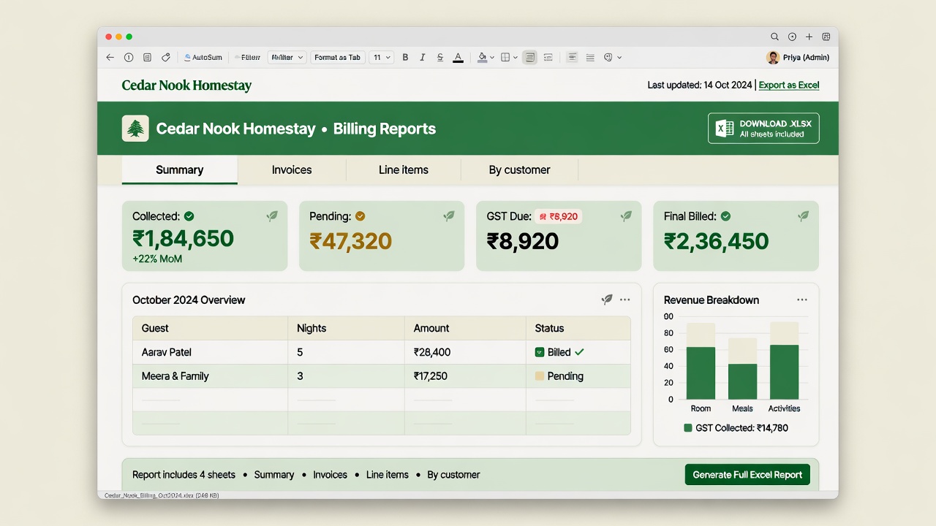Run AutoSum from the toolbar

click(203, 57)
